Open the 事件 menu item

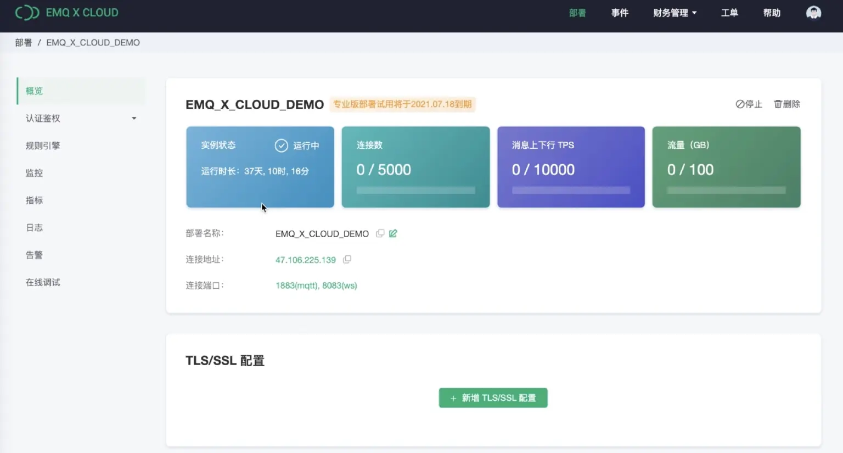coord(620,13)
